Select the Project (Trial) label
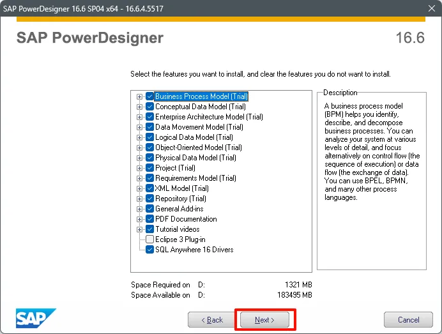 point(175,168)
